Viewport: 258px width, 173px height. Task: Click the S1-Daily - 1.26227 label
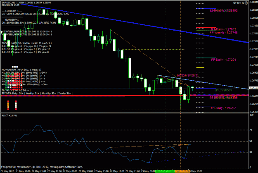point(223,108)
